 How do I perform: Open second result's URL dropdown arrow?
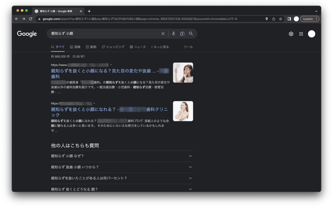94,103
